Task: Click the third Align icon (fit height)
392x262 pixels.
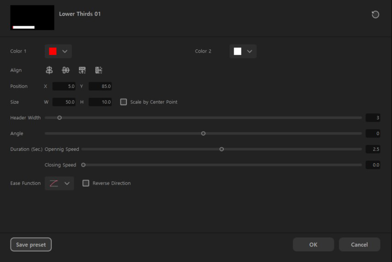Action: click(x=82, y=70)
